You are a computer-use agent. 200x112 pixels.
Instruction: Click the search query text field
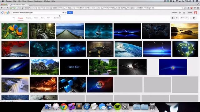click(x=37, y=13)
